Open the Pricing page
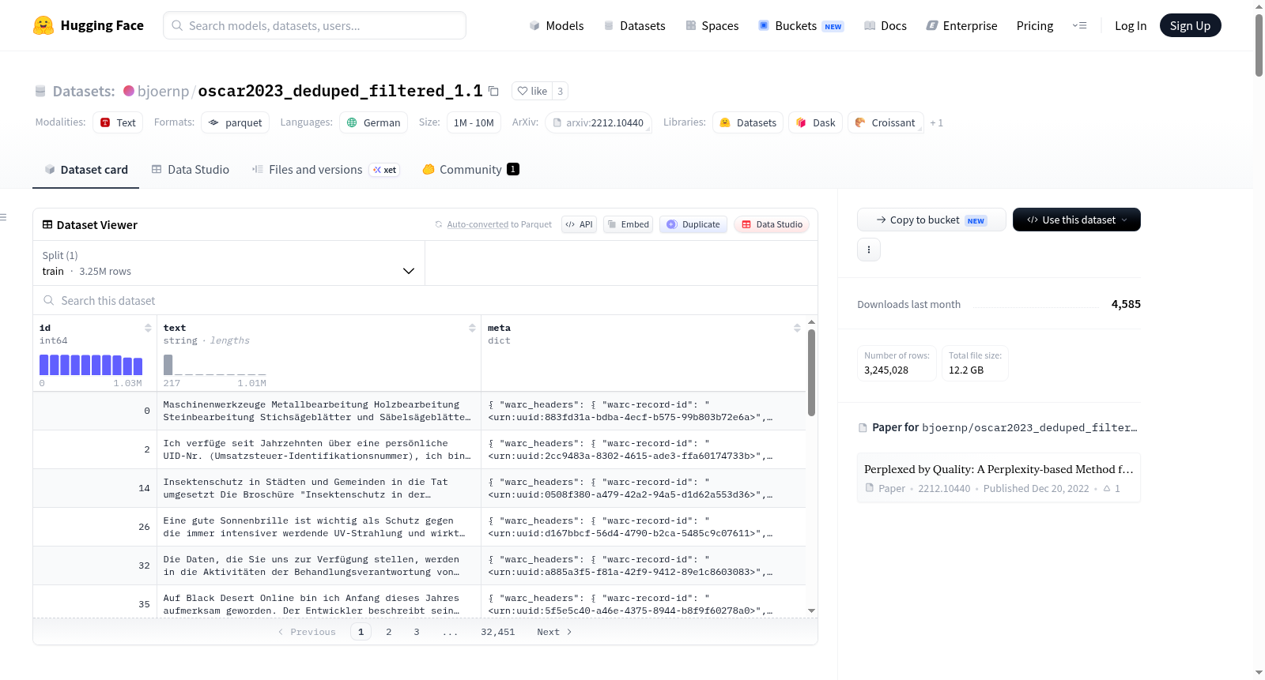 pos(1035,25)
